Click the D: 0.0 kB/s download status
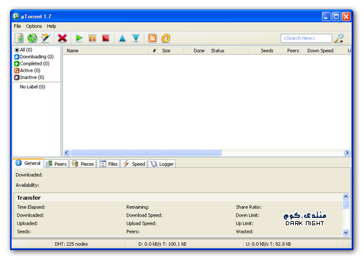Image resolution: width=364 pixels, height=260 pixels. pyautogui.click(x=162, y=244)
